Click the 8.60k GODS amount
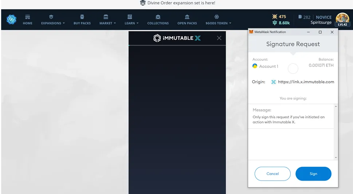This screenshot has height=194, width=353. pos(284,23)
